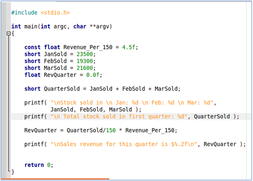Click the QuarterSold/150 expression

[x=91, y=130]
